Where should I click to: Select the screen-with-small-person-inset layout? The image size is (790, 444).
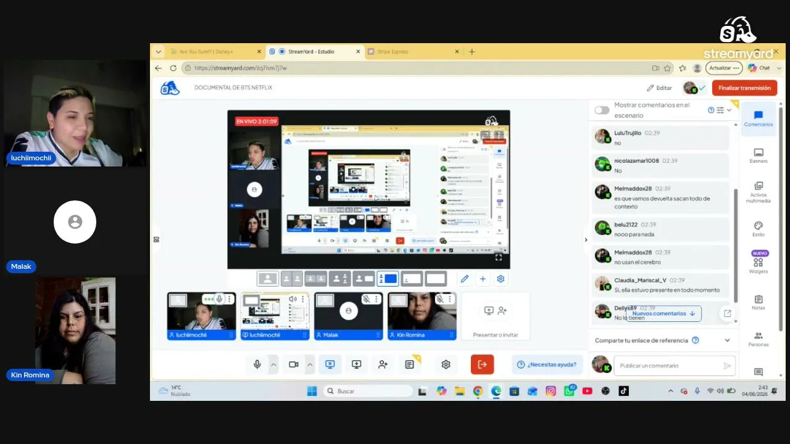click(412, 279)
